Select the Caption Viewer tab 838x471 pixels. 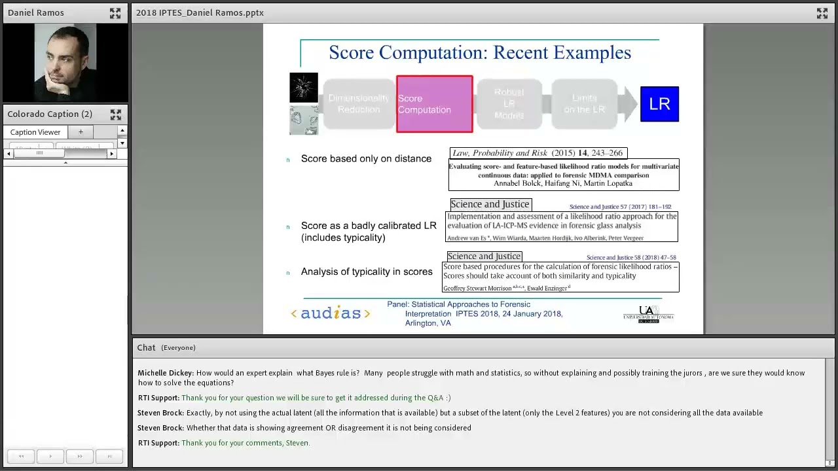click(35, 132)
